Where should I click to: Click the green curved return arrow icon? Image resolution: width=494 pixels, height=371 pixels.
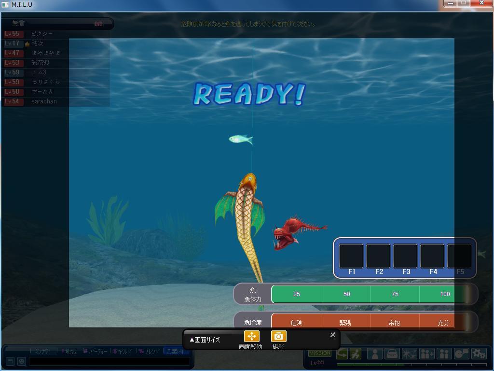342,354
